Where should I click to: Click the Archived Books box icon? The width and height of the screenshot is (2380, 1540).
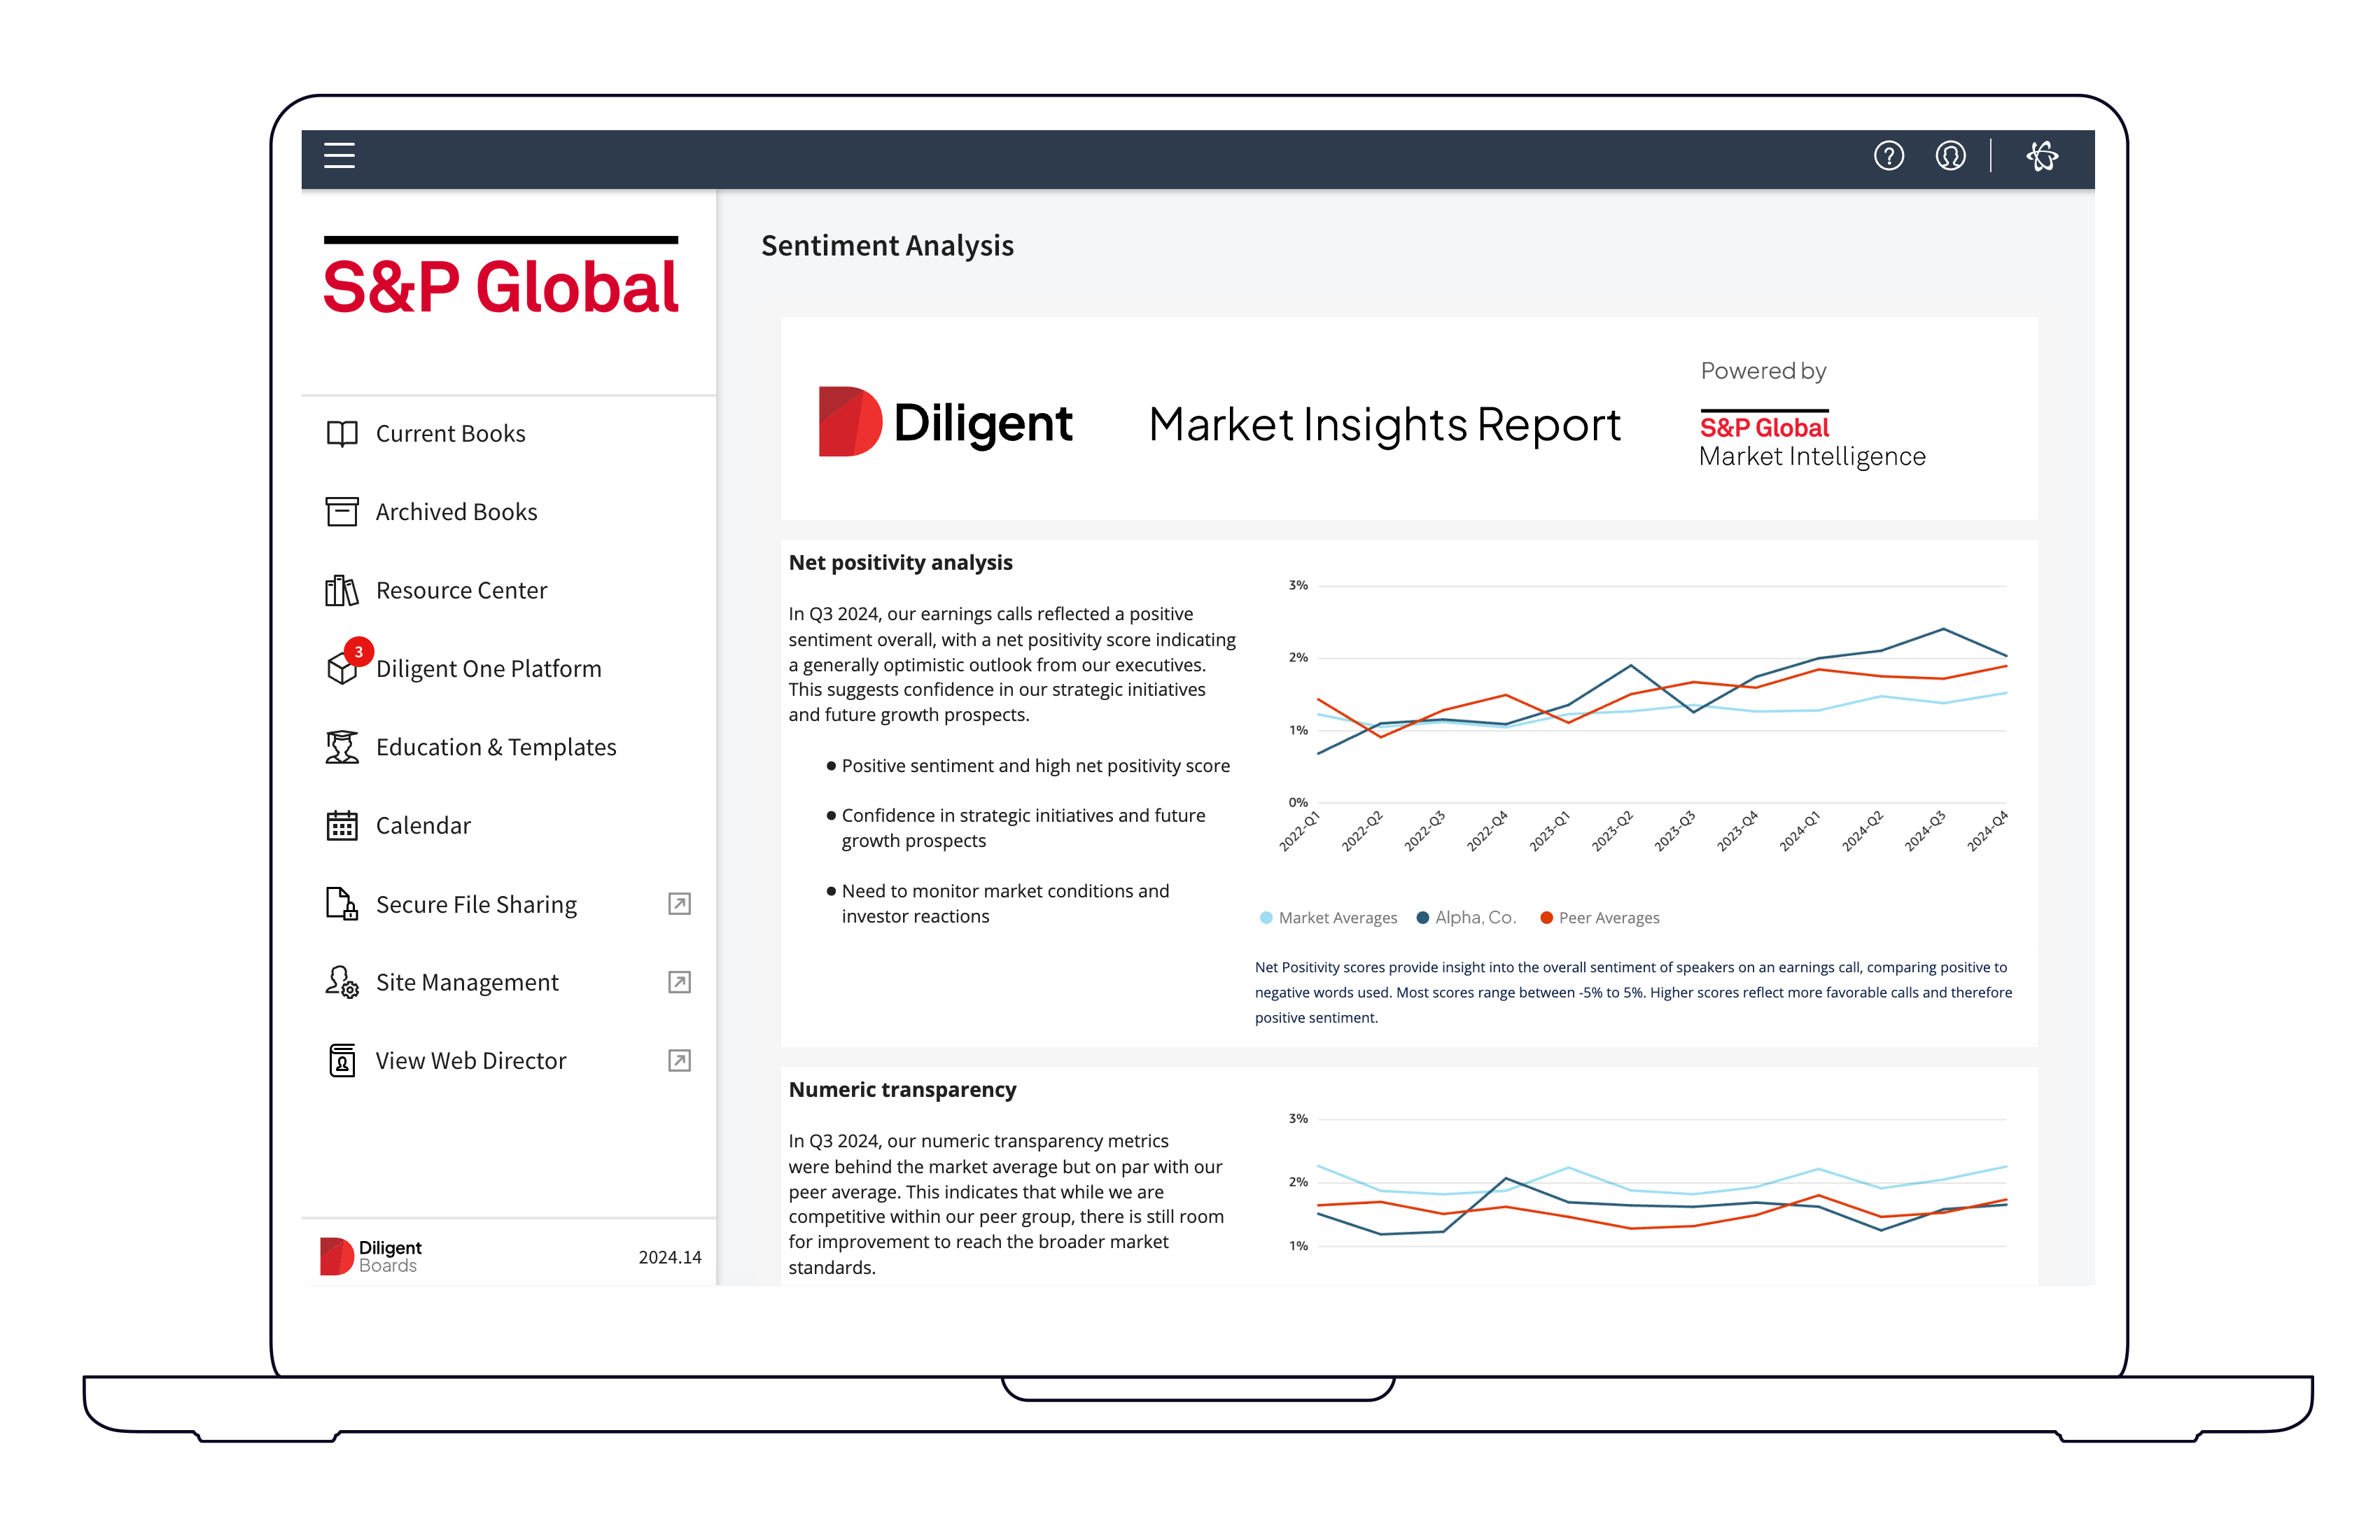(342, 512)
